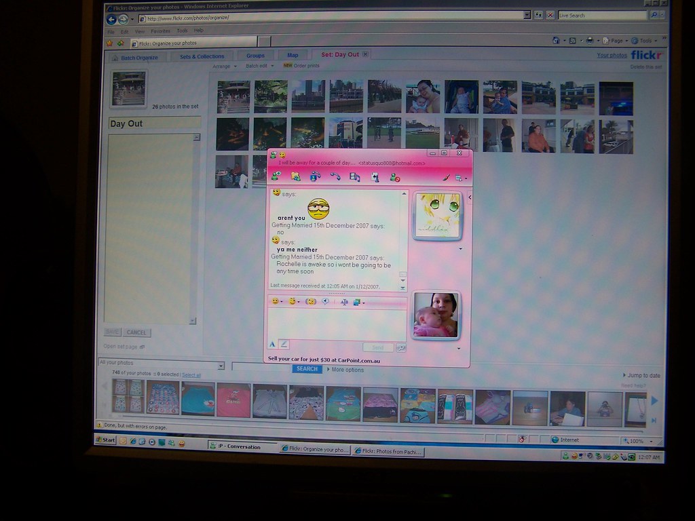Close the 'Set: Day Out' tab
Image resolution: width=695 pixels, height=521 pixels.
365,54
